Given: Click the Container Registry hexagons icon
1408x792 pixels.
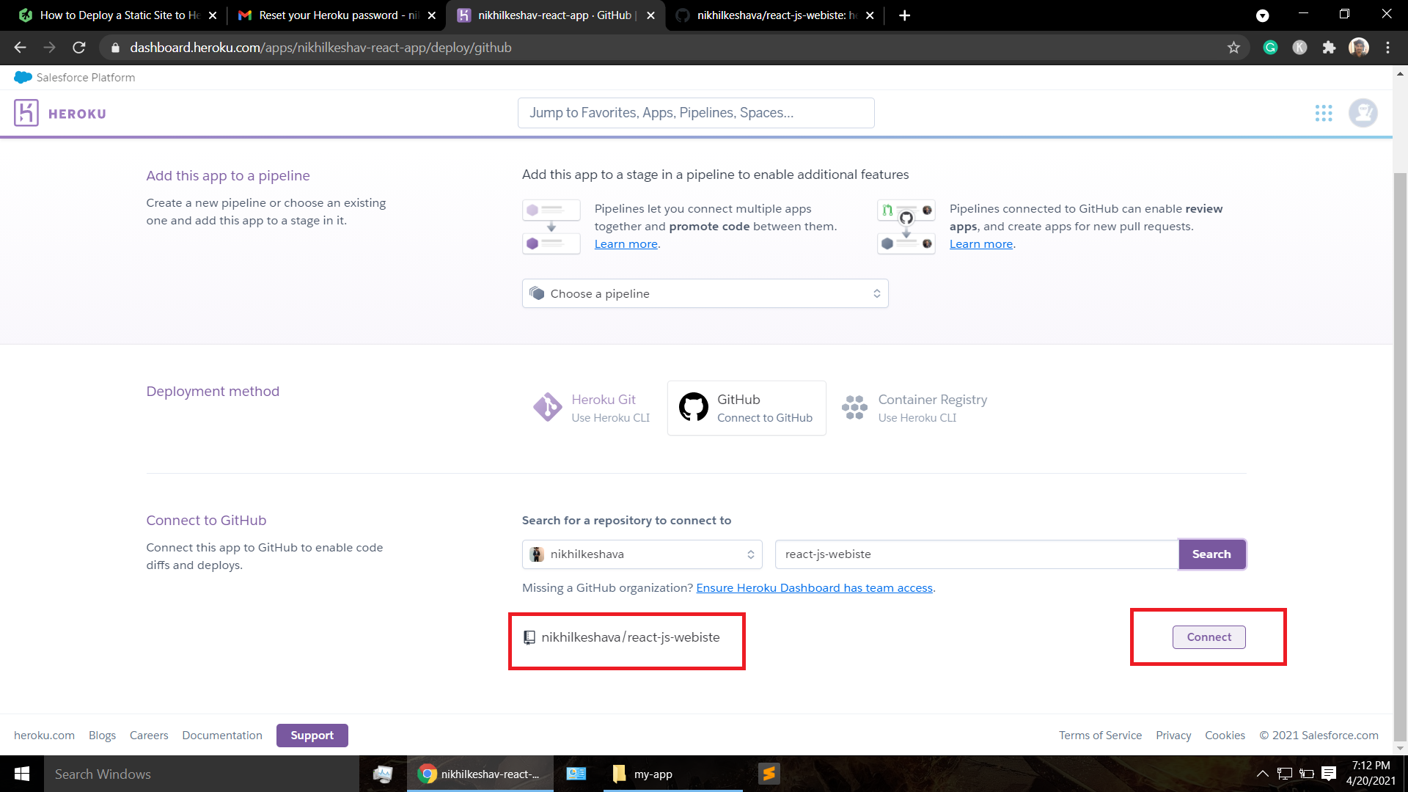Looking at the screenshot, I should [854, 407].
